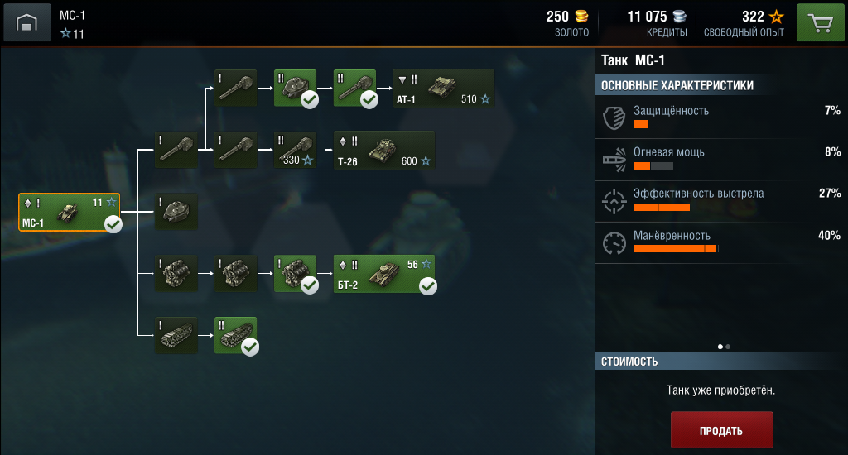Select the researched БТ-2 tank node
Viewport: 848px width, 455px height.
[x=384, y=274]
